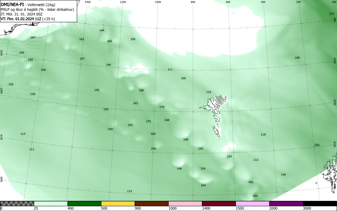Click the map value 143

coord(201,149)
